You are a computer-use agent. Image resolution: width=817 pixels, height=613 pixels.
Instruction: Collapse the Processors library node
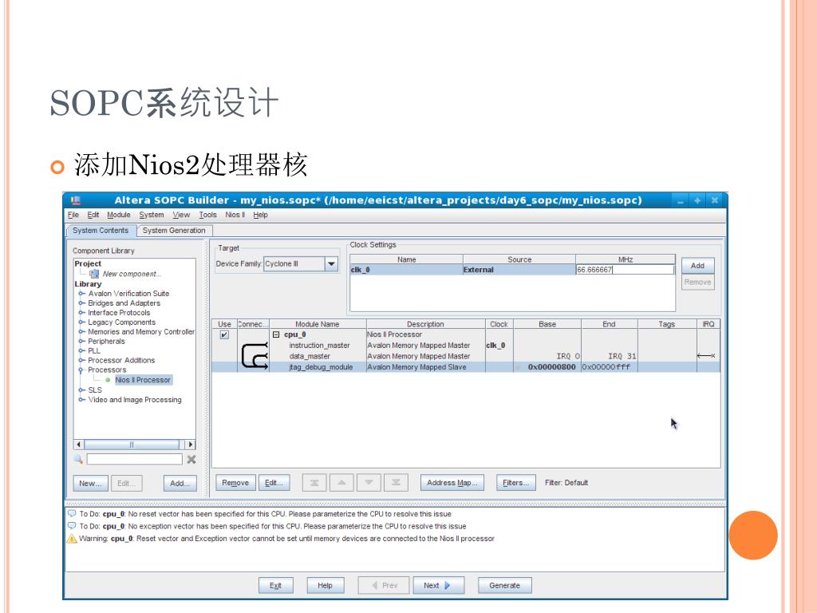(x=81, y=370)
